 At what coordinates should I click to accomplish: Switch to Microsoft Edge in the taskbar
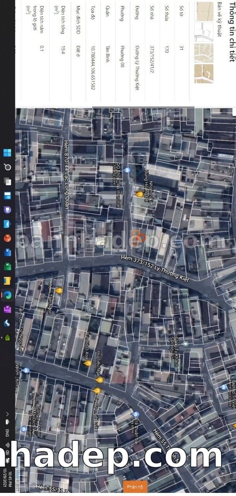(7, 295)
